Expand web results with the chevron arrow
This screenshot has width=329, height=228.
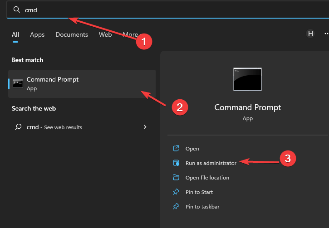click(145, 127)
